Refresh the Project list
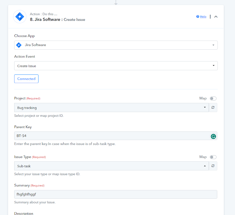Image resolution: width=235 pixels, height=215 pixels. [213, 107]
